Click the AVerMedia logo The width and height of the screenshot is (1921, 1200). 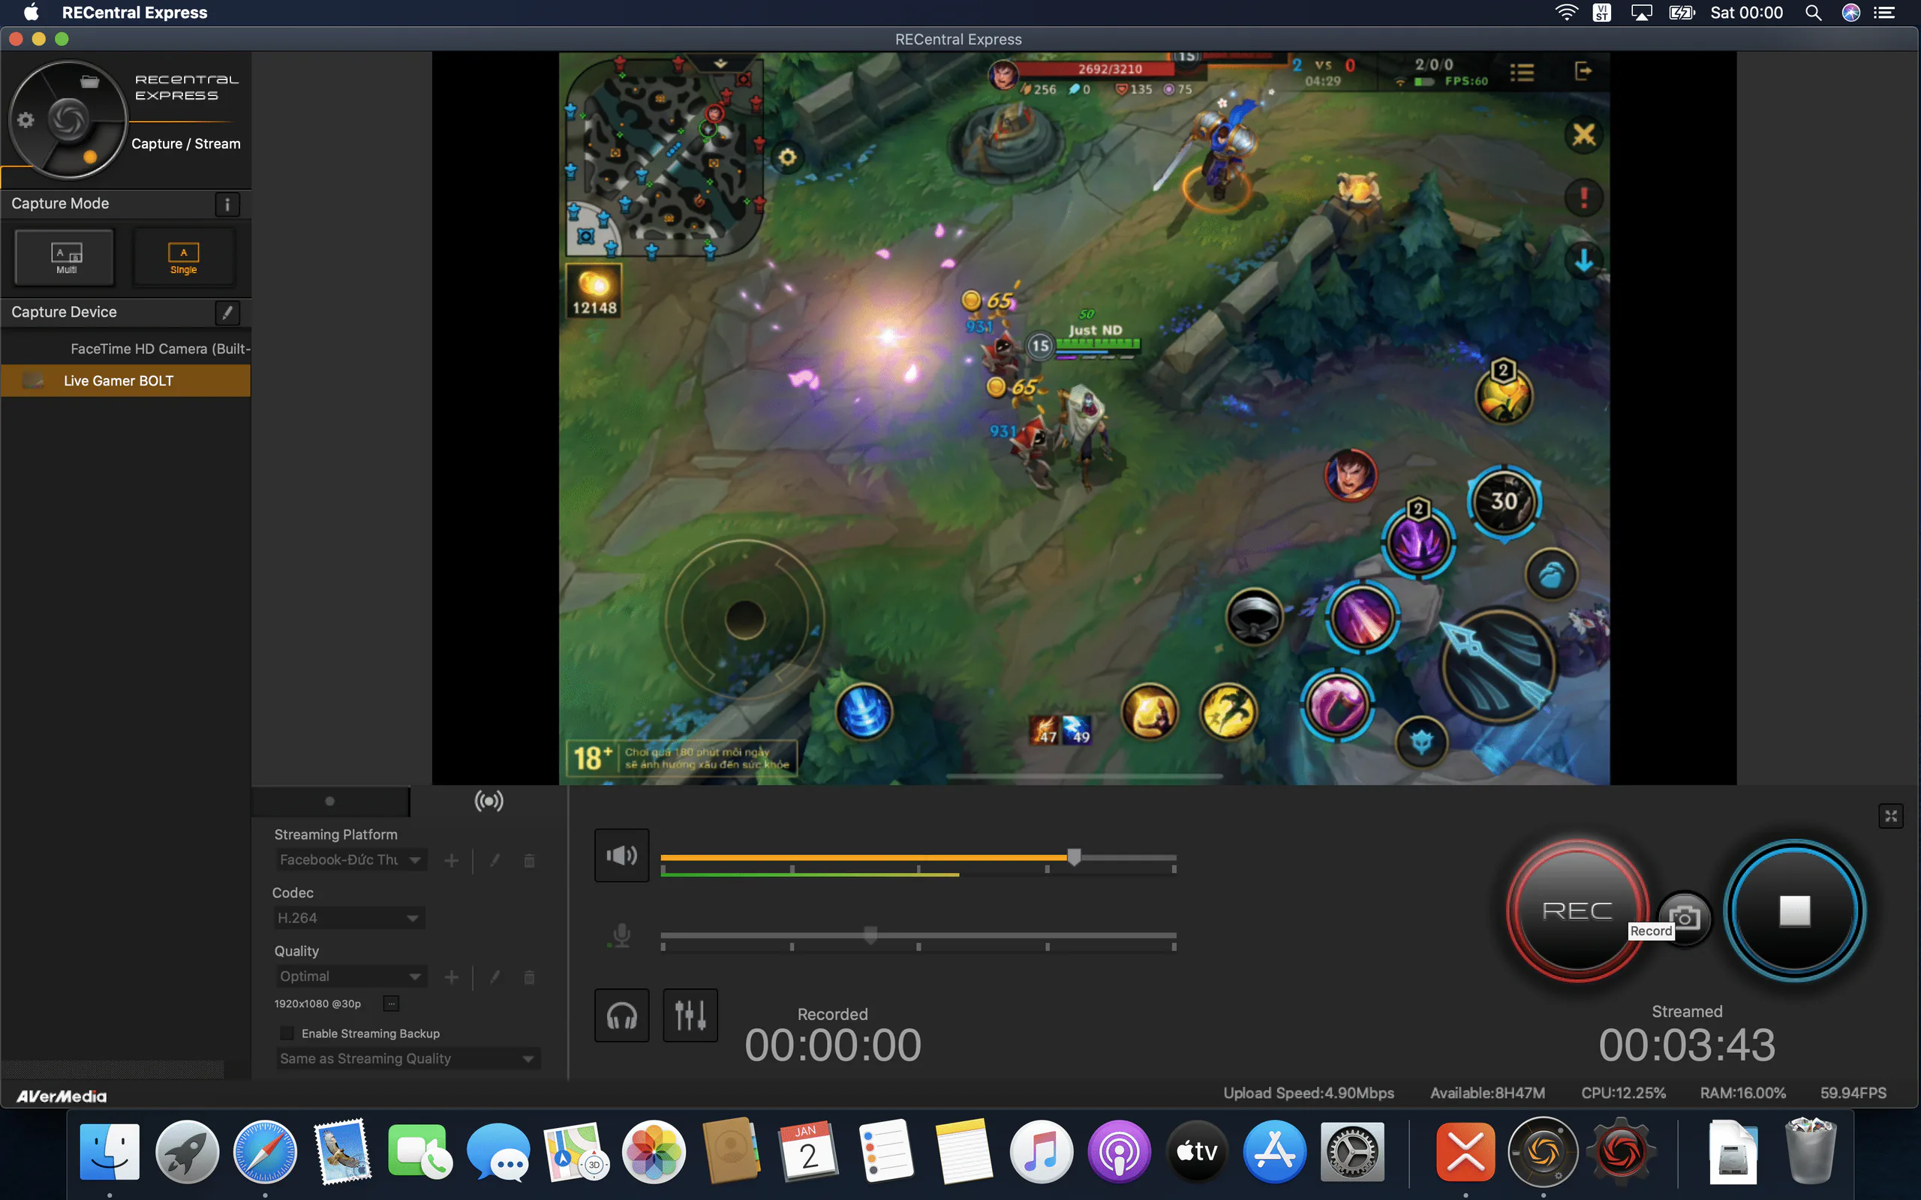coord(61,1096)
